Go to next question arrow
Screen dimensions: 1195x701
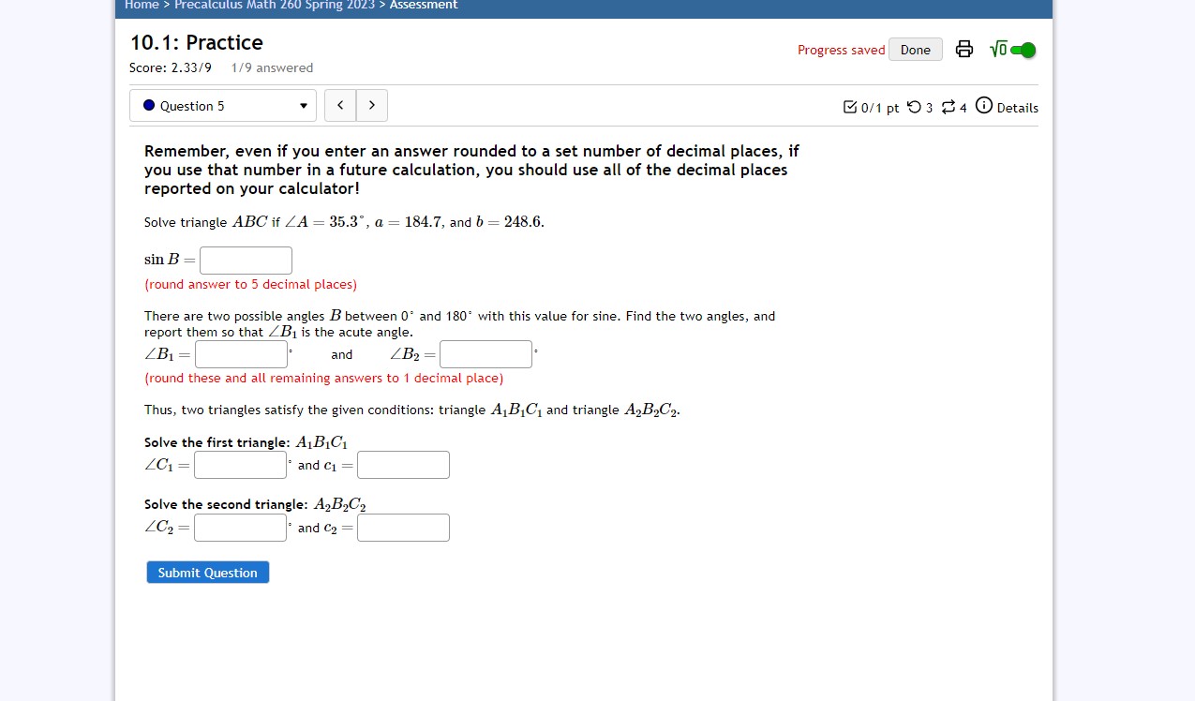click(x=372, y=106)
